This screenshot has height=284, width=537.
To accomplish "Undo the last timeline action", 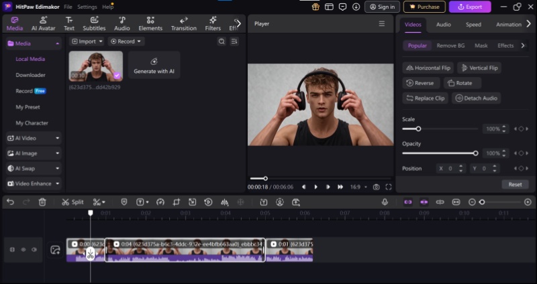I will 10,202.
